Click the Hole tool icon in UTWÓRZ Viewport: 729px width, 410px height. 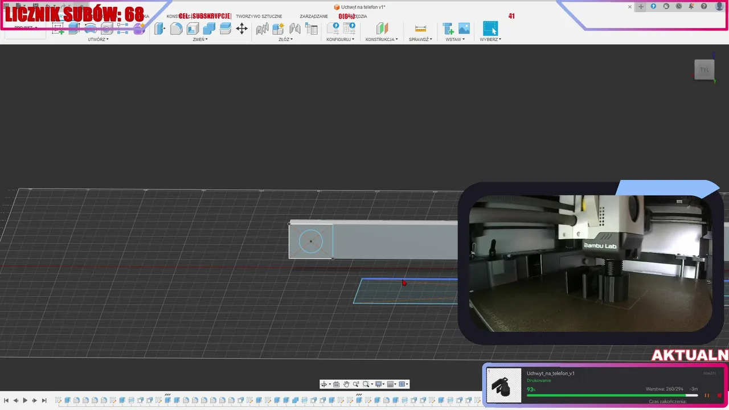[107, 28]
